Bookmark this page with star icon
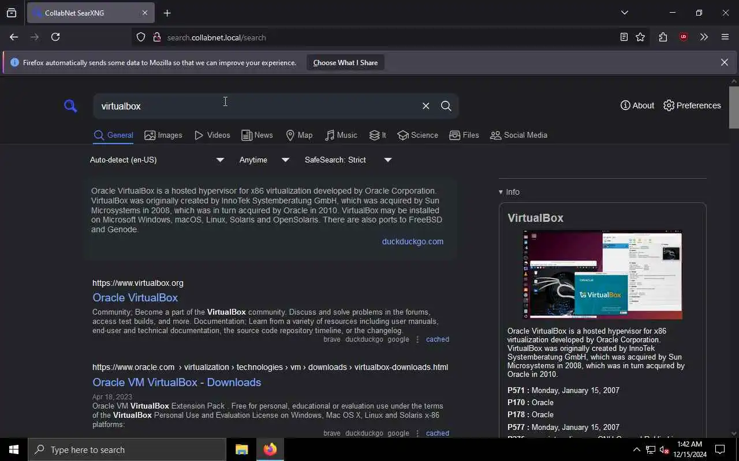 (640, 37)
